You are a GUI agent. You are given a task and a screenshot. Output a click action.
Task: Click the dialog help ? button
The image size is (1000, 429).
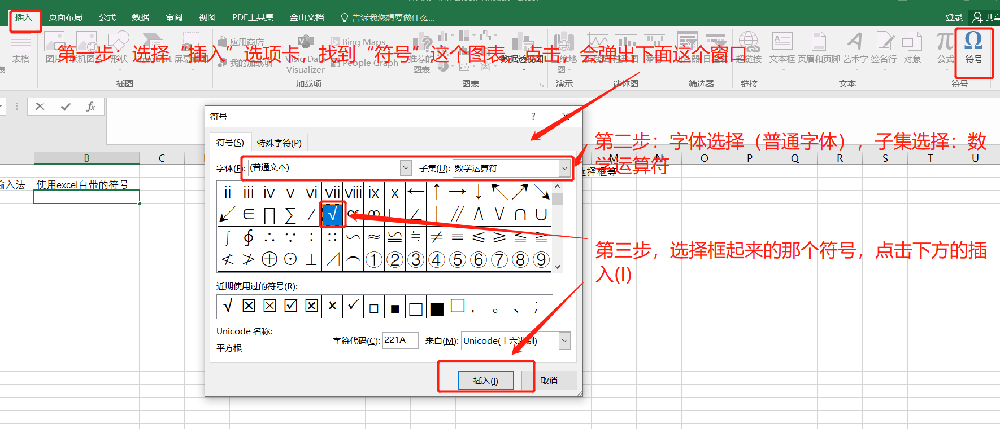[533, 116]
